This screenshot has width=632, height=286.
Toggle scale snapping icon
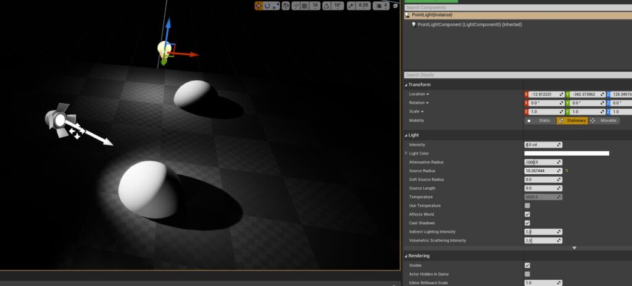click(x=351, y=6)
